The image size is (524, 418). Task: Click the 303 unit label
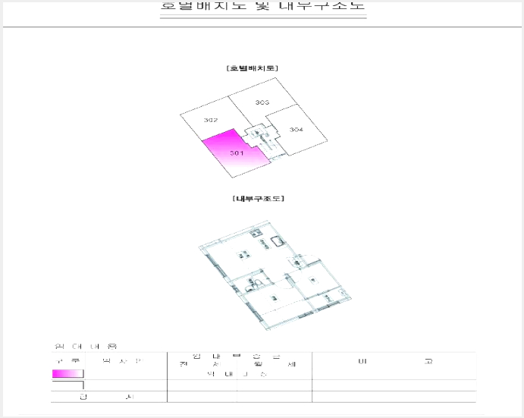tap(262, 102)
